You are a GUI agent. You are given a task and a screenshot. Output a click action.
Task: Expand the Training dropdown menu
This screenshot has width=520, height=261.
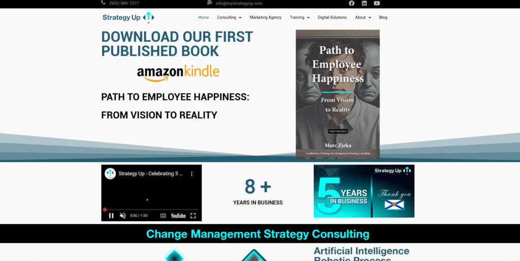click(300, 17)
